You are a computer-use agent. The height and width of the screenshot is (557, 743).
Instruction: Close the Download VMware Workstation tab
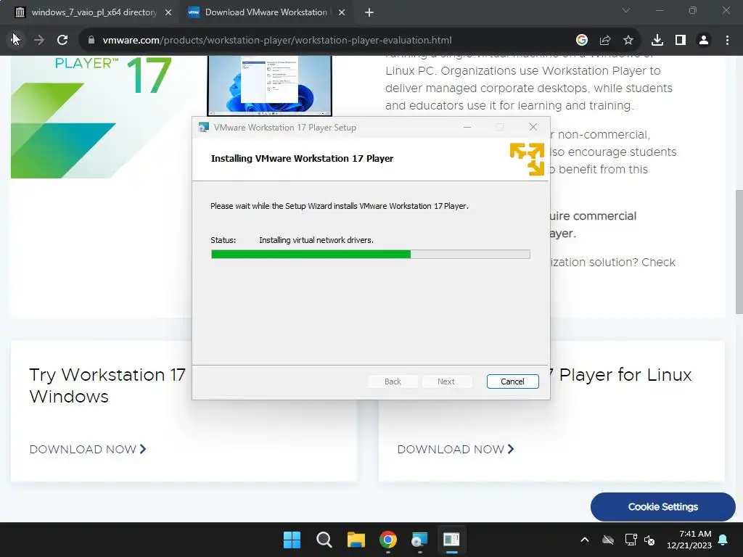pos(342,12)
